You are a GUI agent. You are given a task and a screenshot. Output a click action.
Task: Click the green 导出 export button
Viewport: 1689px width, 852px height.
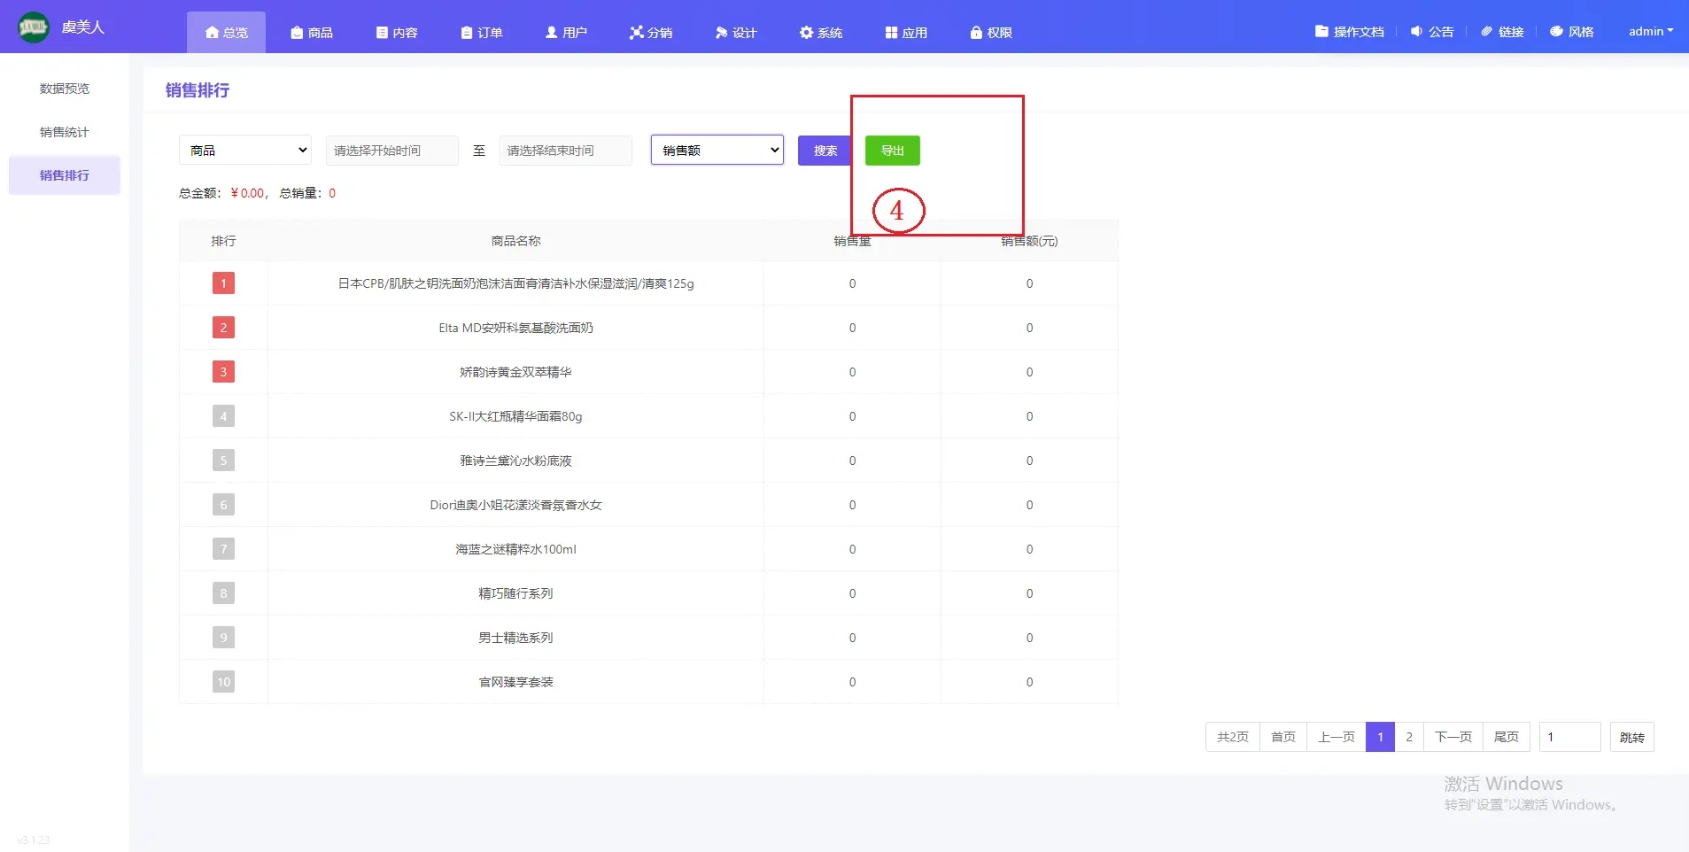[892, 151]
